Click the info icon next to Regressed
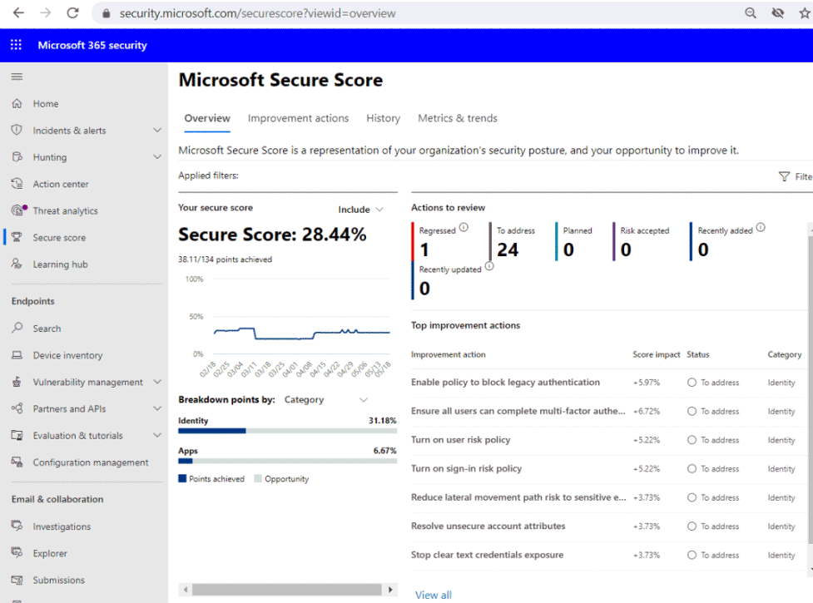813x603 pixels. click(464, 227)
